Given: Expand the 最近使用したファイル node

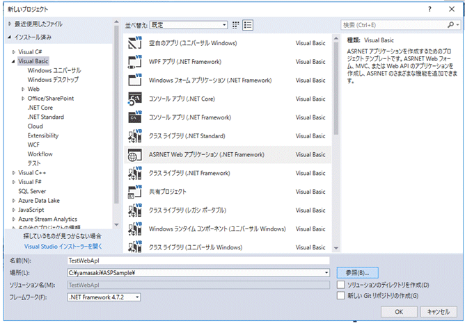Looking at the screenshot, I should [10, 24].
